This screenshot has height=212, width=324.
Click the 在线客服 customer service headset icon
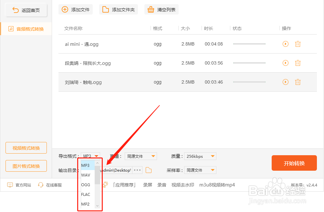click(41, 185)
